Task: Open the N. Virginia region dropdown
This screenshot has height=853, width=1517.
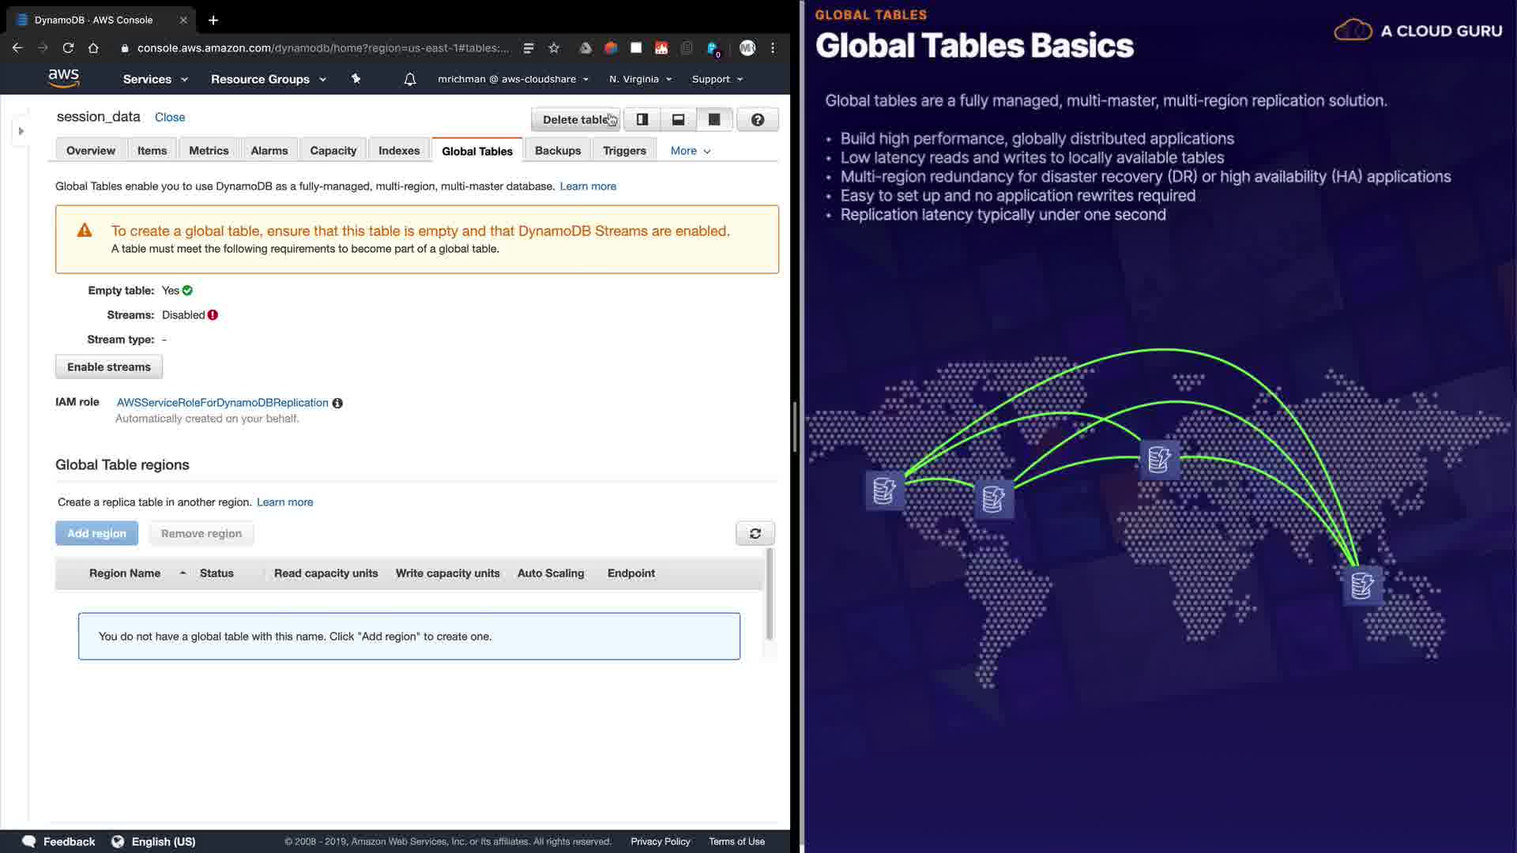Action: [x=640, y=79]
